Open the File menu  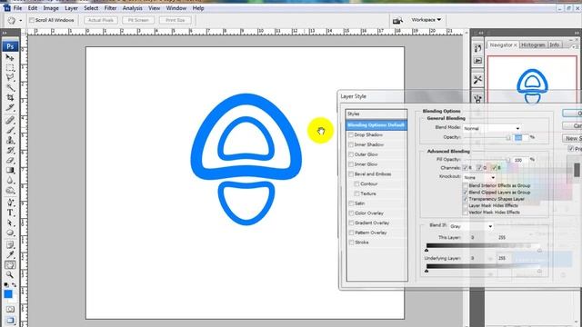click(17, 8)
